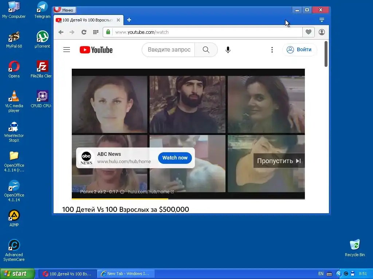This screenshot has height=279, width=373.
Task: Select the Advanced SystemCare desktop icon
Action: 14,251
